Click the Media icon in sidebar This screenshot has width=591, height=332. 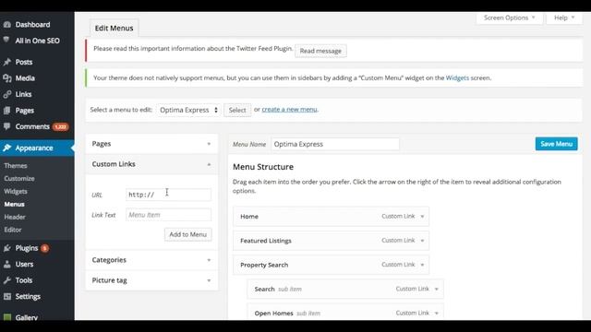pyautogui.click(x=7, y=78)
